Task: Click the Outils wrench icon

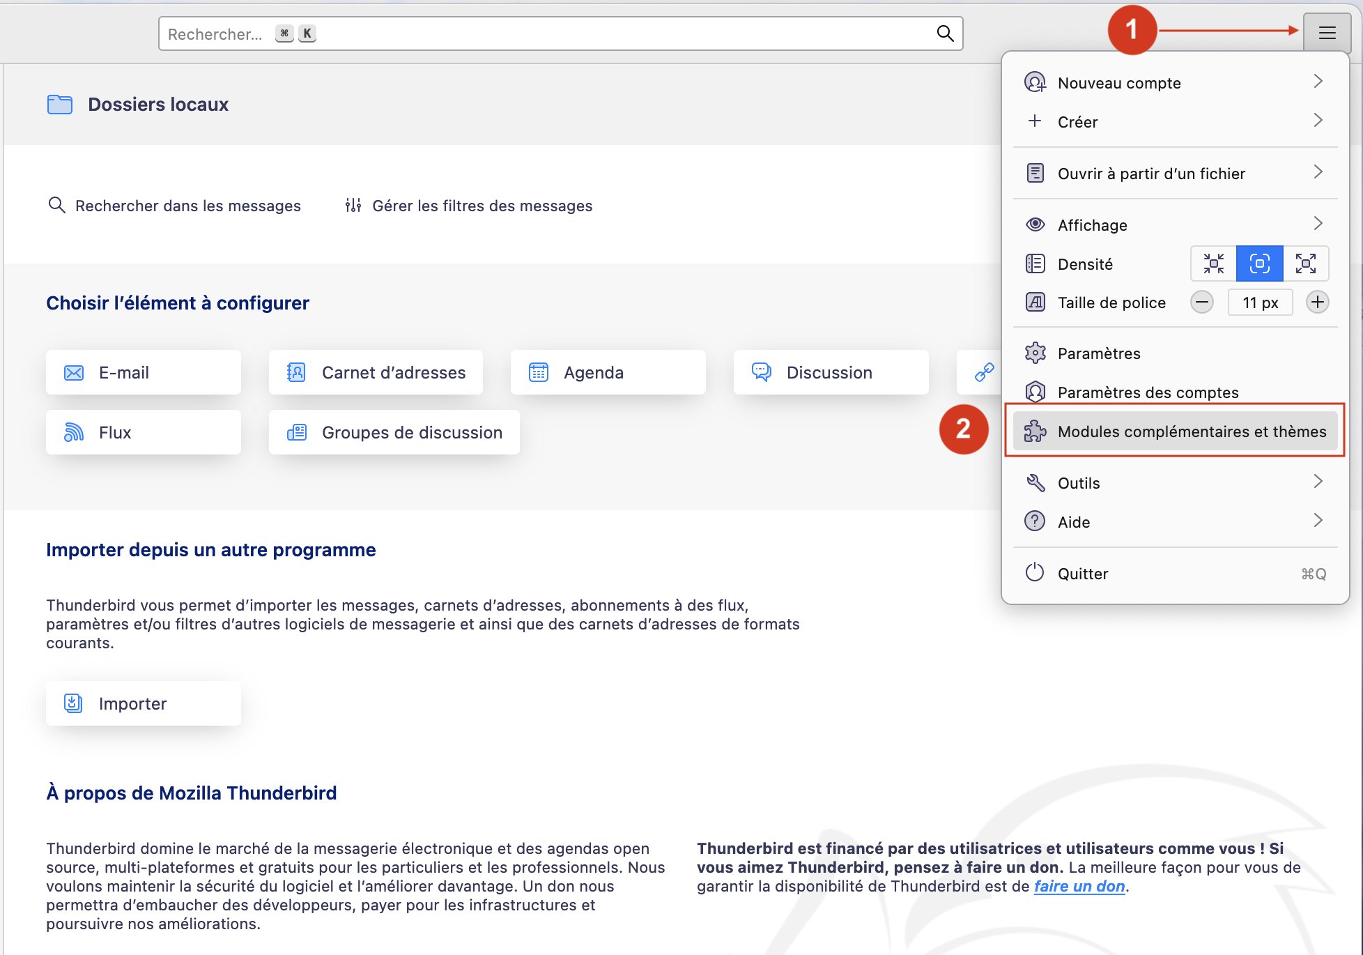Action: 1035,482
